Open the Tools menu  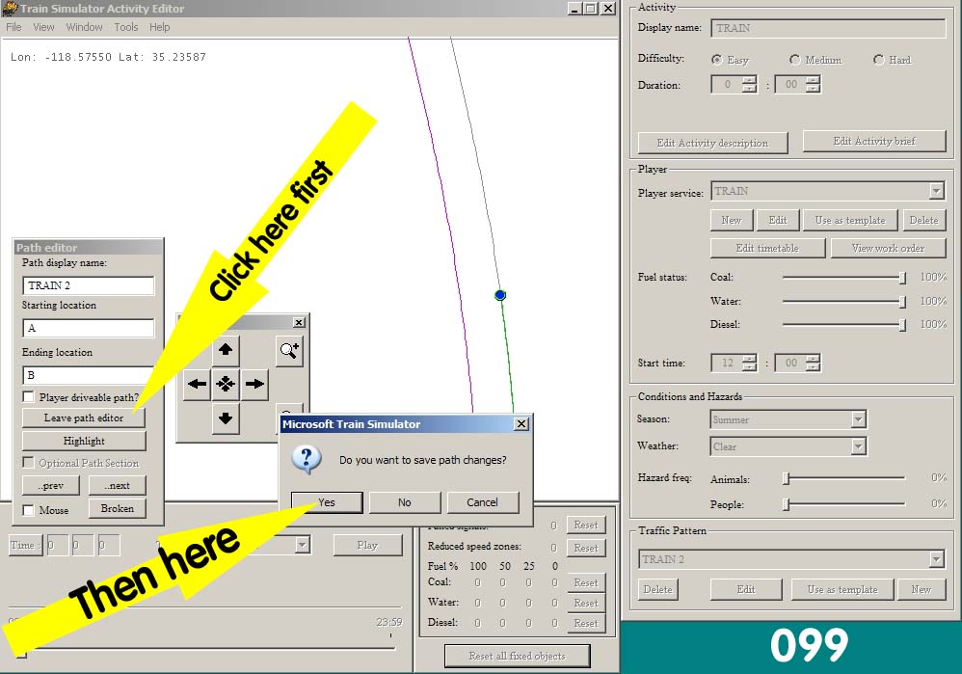[125, 27]
